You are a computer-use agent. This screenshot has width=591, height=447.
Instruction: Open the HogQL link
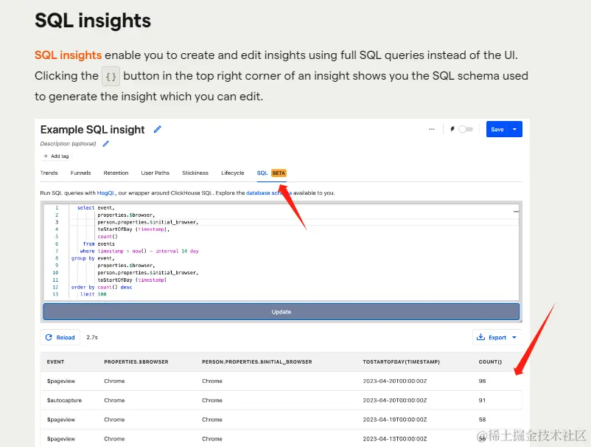point(107,193)
